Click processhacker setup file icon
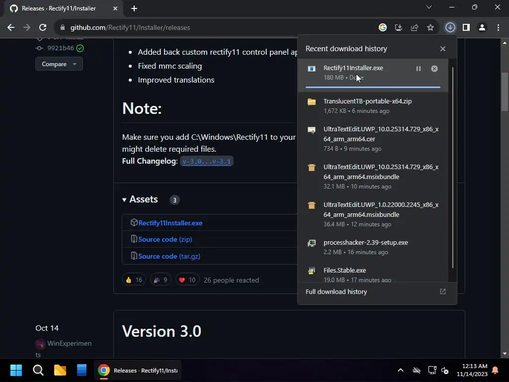This screenshot has height=382, width=509. (311, 243)
